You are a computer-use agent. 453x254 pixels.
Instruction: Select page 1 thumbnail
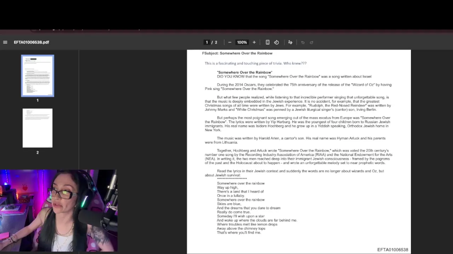click(38, 76)
